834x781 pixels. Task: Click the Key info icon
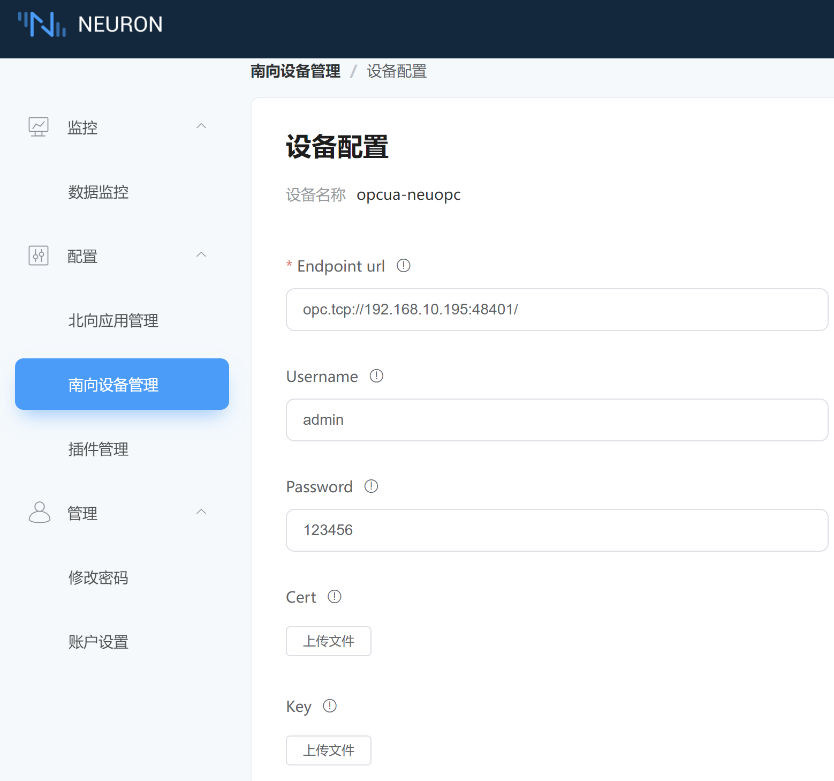(x=329, y=705)
